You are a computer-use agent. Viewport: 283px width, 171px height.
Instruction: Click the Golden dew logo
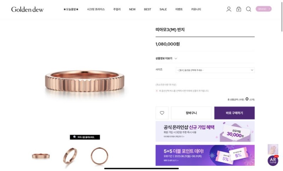[27, 10]
